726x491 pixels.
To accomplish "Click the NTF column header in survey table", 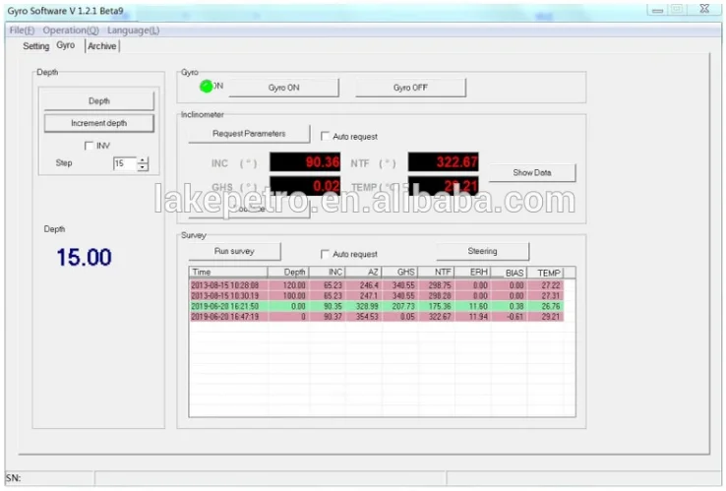I will tap(437, 272).
